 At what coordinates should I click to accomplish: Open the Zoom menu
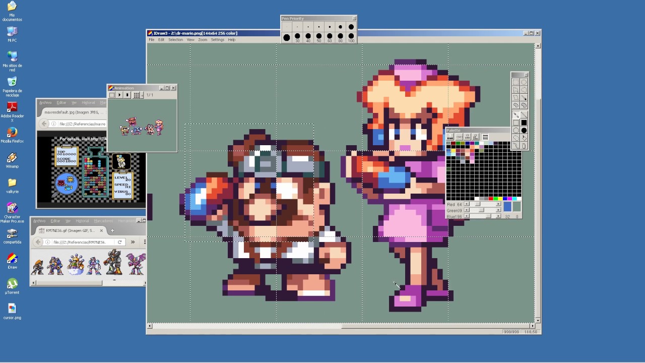tap(203, 40)
